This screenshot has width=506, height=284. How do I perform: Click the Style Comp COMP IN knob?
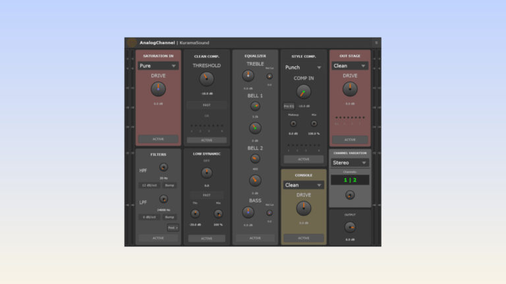point(303,91)
